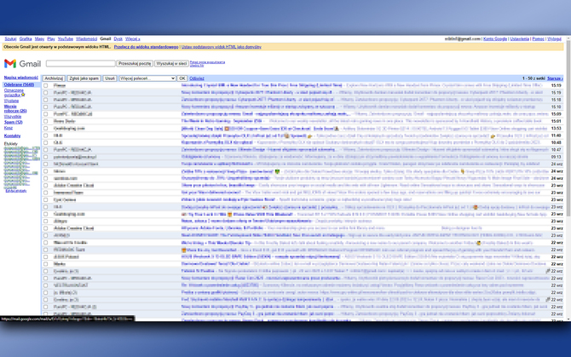This screenshot has width=571, height=357.
Task: Click the Zgłoś jako spam button
Action: [84, 78]
